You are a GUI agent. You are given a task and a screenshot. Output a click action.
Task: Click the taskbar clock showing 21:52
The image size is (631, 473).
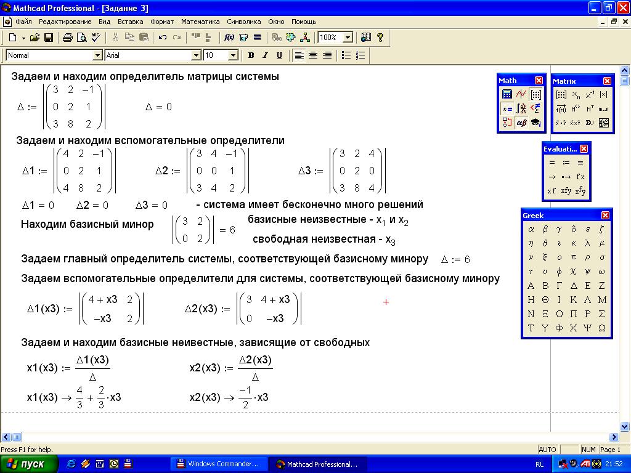(x=614, y=464)
